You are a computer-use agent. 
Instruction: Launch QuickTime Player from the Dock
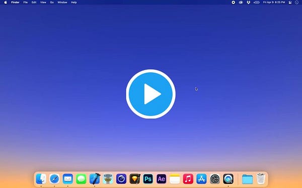tap(228, 179)
